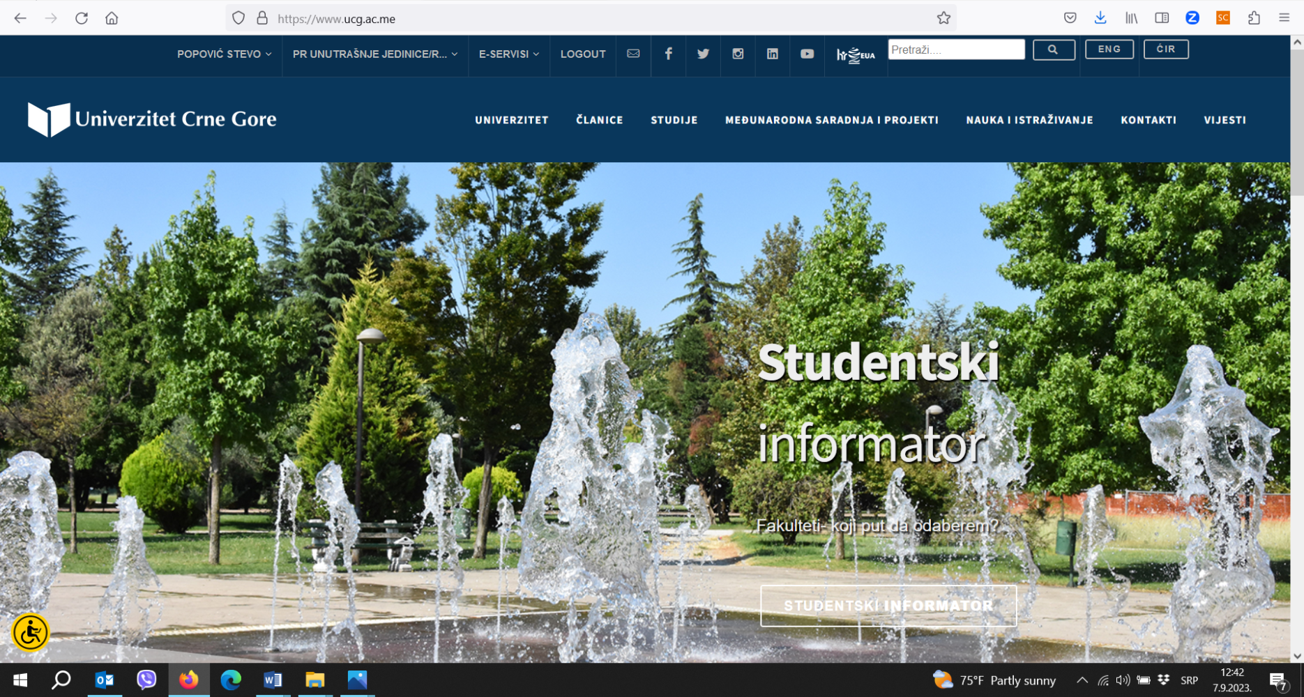Open Firefox downloads arrow icon
Viewport: 1304px width, 697px height.
1101,17
